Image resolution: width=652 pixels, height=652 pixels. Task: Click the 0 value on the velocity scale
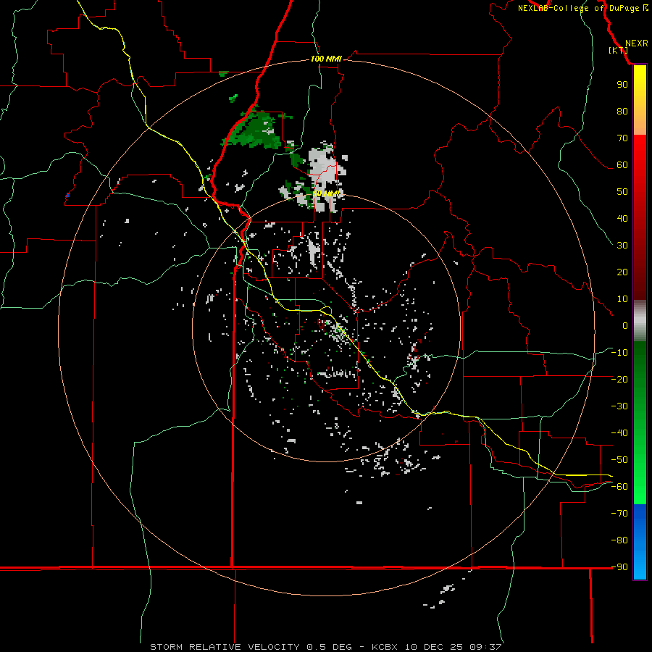tap(625, 325)
